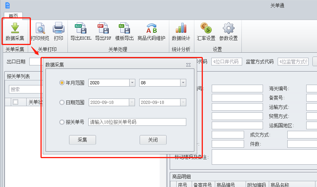Click the 商品名称 column header
The width and height of the screenshot is (317, 187).
(x=292, y=184)
